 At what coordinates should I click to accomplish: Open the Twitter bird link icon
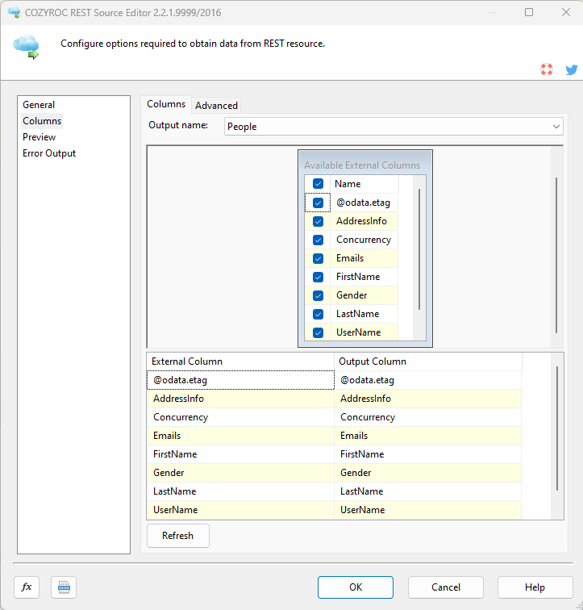click(572, 70)
